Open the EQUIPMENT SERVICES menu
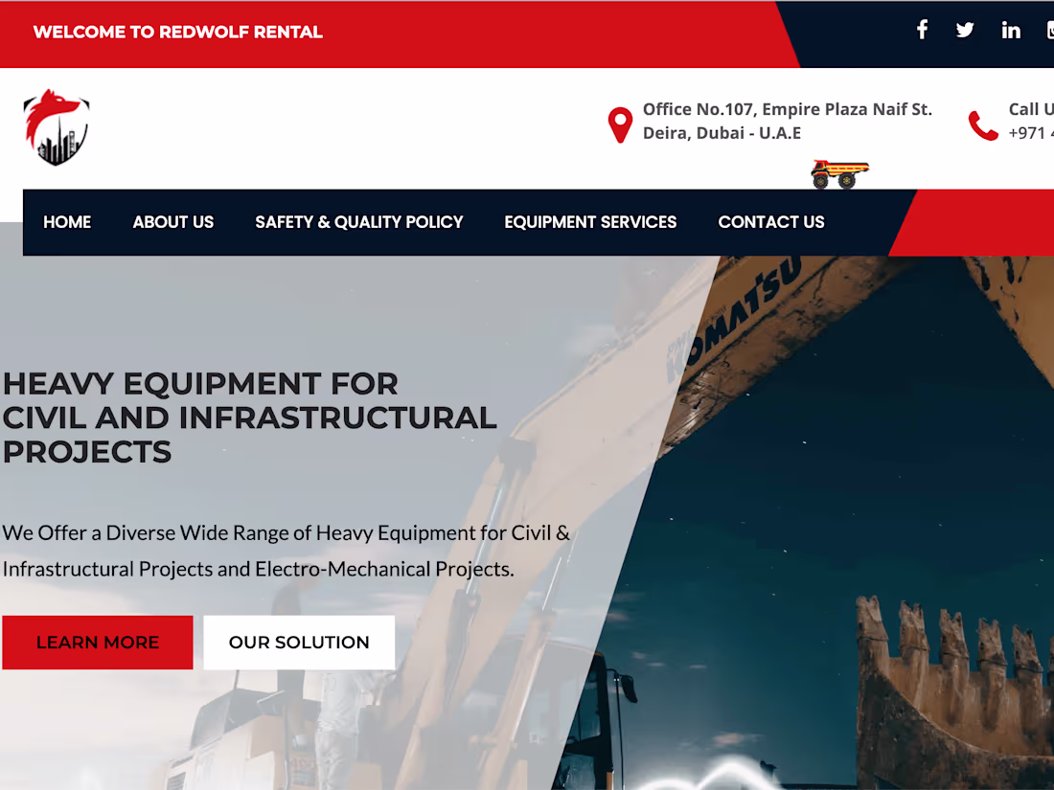The width and height of the screenshot is (1054, 790). click(590, 222)
